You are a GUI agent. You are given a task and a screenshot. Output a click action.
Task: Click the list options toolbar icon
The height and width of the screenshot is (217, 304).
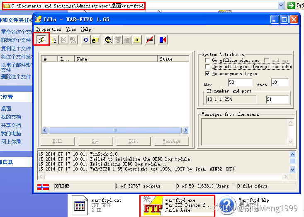pyautogui.click(x=54, y=40)
